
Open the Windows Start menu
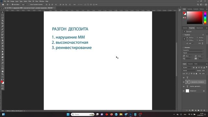click(x=68, y=114)
